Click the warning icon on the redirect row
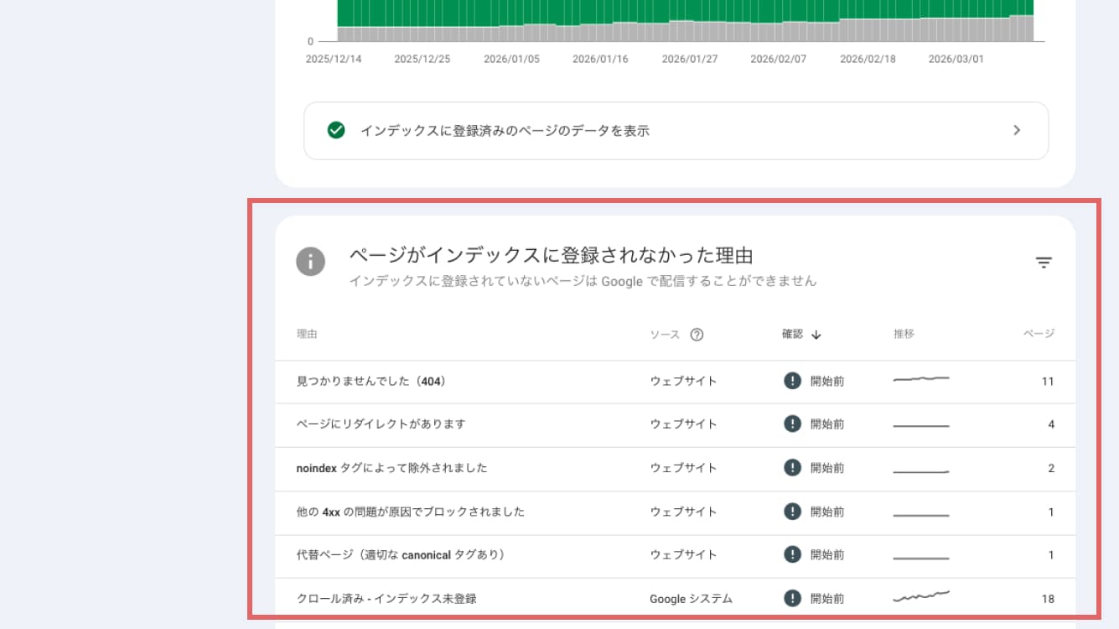Screen dimensions: 1119x629 coord(792,424)
